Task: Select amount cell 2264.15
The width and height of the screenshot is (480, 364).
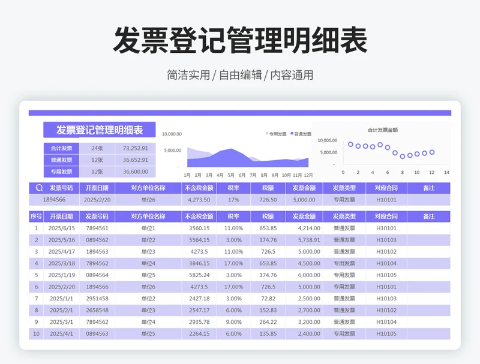Action: (x=199, y=334)
